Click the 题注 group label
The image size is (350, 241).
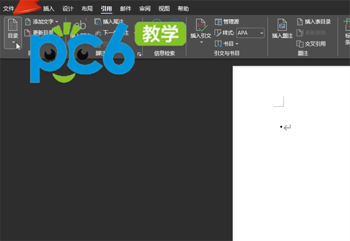[x=303, y=53]
